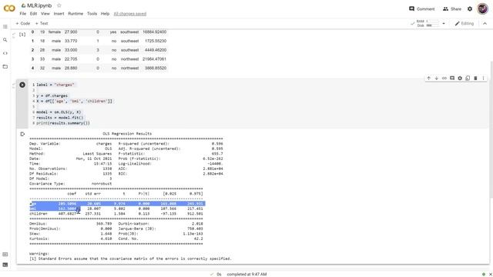Open the File menu
The width and height of the screenshot is (493, 277).
tap(23, 14)
